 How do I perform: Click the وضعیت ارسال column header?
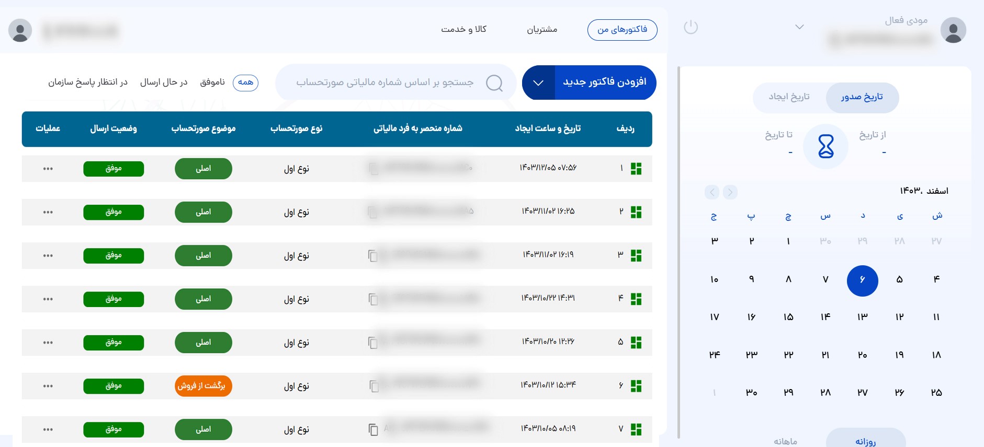(x=114, y=128)
